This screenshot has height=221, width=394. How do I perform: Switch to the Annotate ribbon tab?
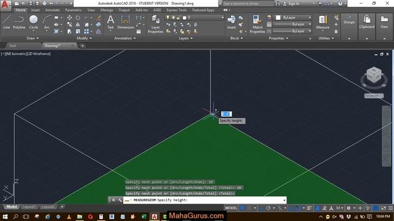click(x=52, y=10)
